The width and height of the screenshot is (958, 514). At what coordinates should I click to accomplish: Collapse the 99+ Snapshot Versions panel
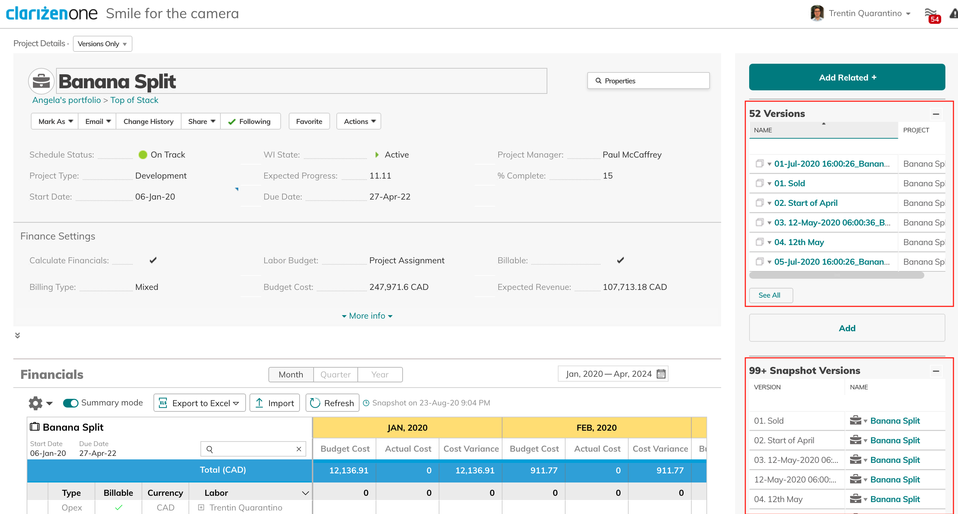coord(936,371)
